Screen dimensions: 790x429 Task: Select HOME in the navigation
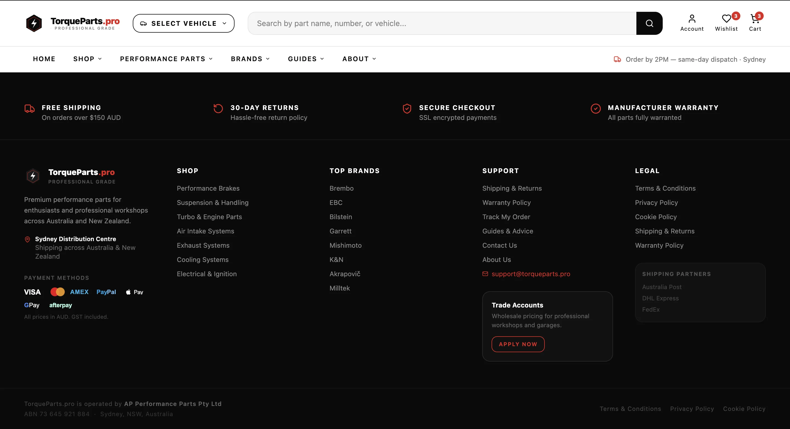(x=44, y=59)
